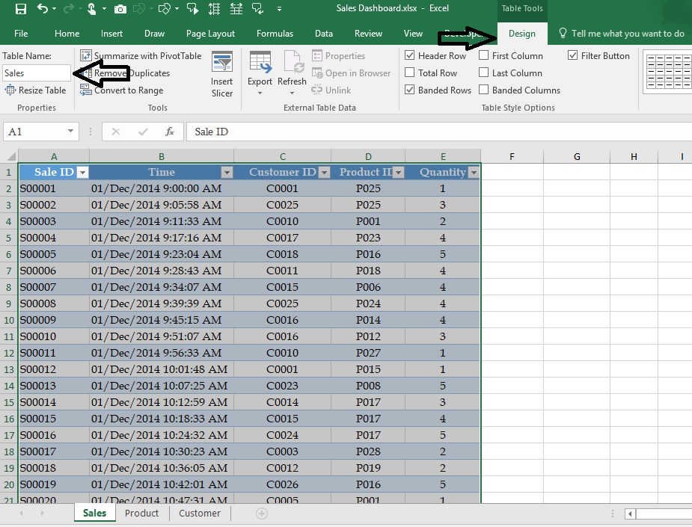Click Summarize with PivotTable icon

[85, 55]
